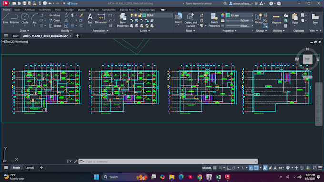The image size is (324, 182).
Task: Toggle layer on/off lightbulb for BEAM
Action: tap(132, 15)
